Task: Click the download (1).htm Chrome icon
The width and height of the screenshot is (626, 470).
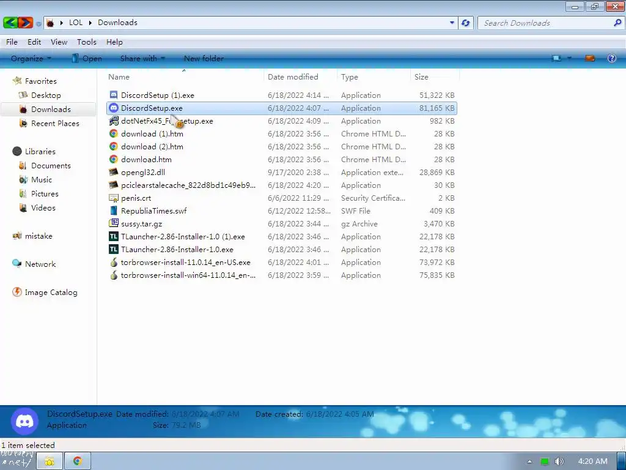Action: 113,133
